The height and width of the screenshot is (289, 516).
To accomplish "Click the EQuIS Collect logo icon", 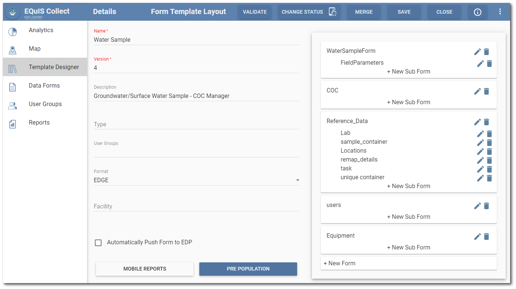I will pyautogui.click(x=13, y=12).
